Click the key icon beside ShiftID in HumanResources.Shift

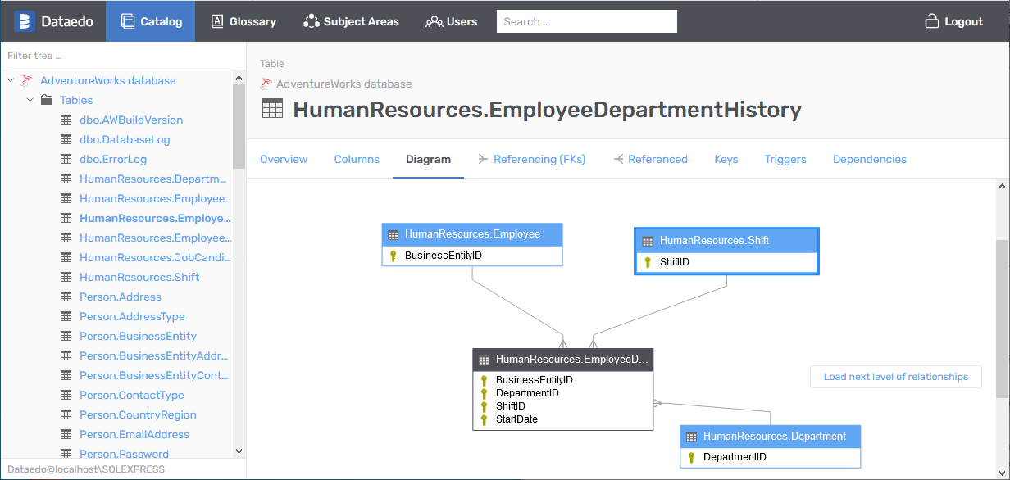coord(648,261)
